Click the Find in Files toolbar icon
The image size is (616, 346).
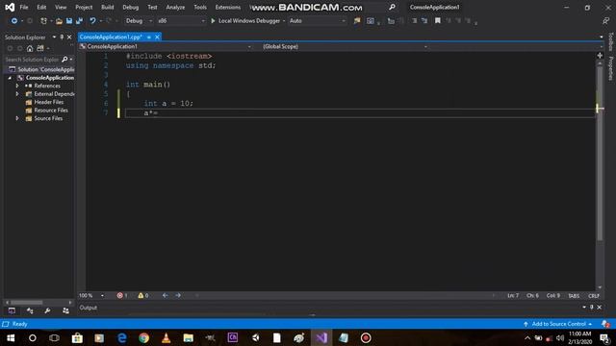pos(357,21)
